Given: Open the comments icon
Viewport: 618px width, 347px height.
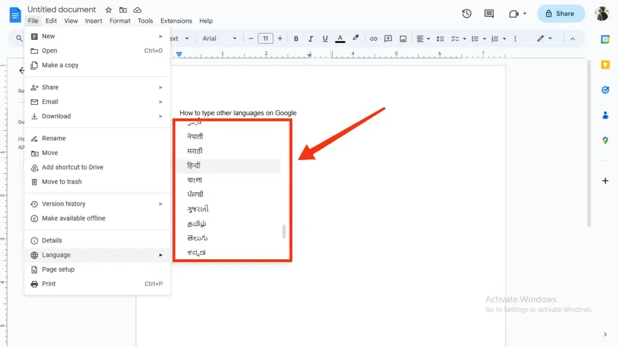Looking at the screenshot, I should 489,14.
